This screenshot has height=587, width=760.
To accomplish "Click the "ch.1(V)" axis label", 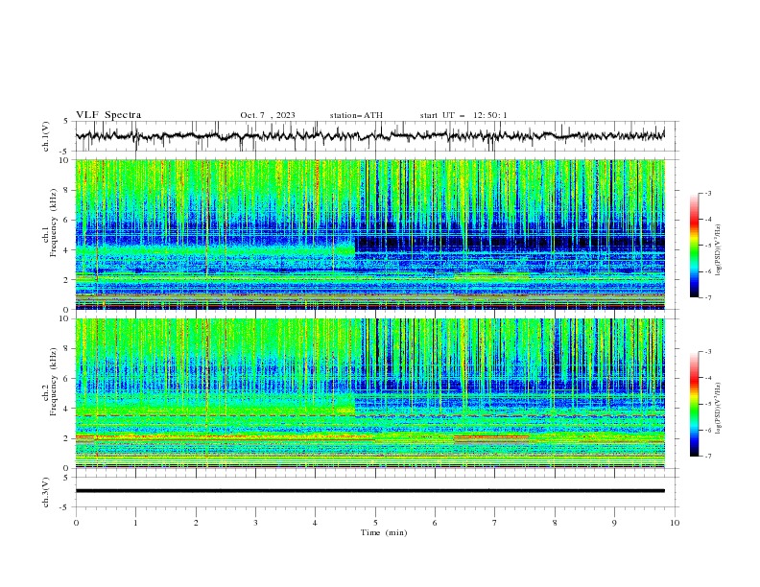I will click(46, 136).
